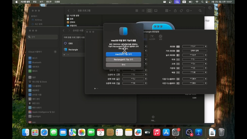Screen dimensions: 247x139
Task: Click the Finder search icon
Action: tap(200, 11)
